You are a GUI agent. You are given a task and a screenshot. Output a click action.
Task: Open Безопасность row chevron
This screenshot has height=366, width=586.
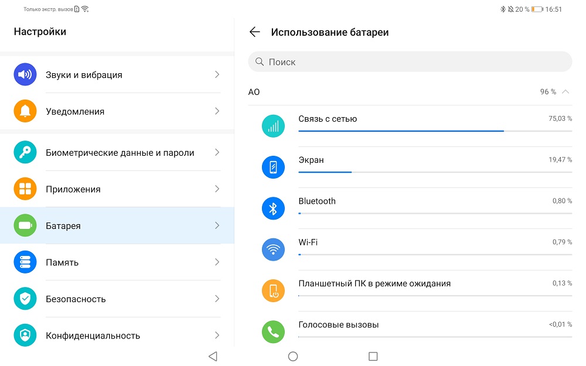(x=217, y=299)
